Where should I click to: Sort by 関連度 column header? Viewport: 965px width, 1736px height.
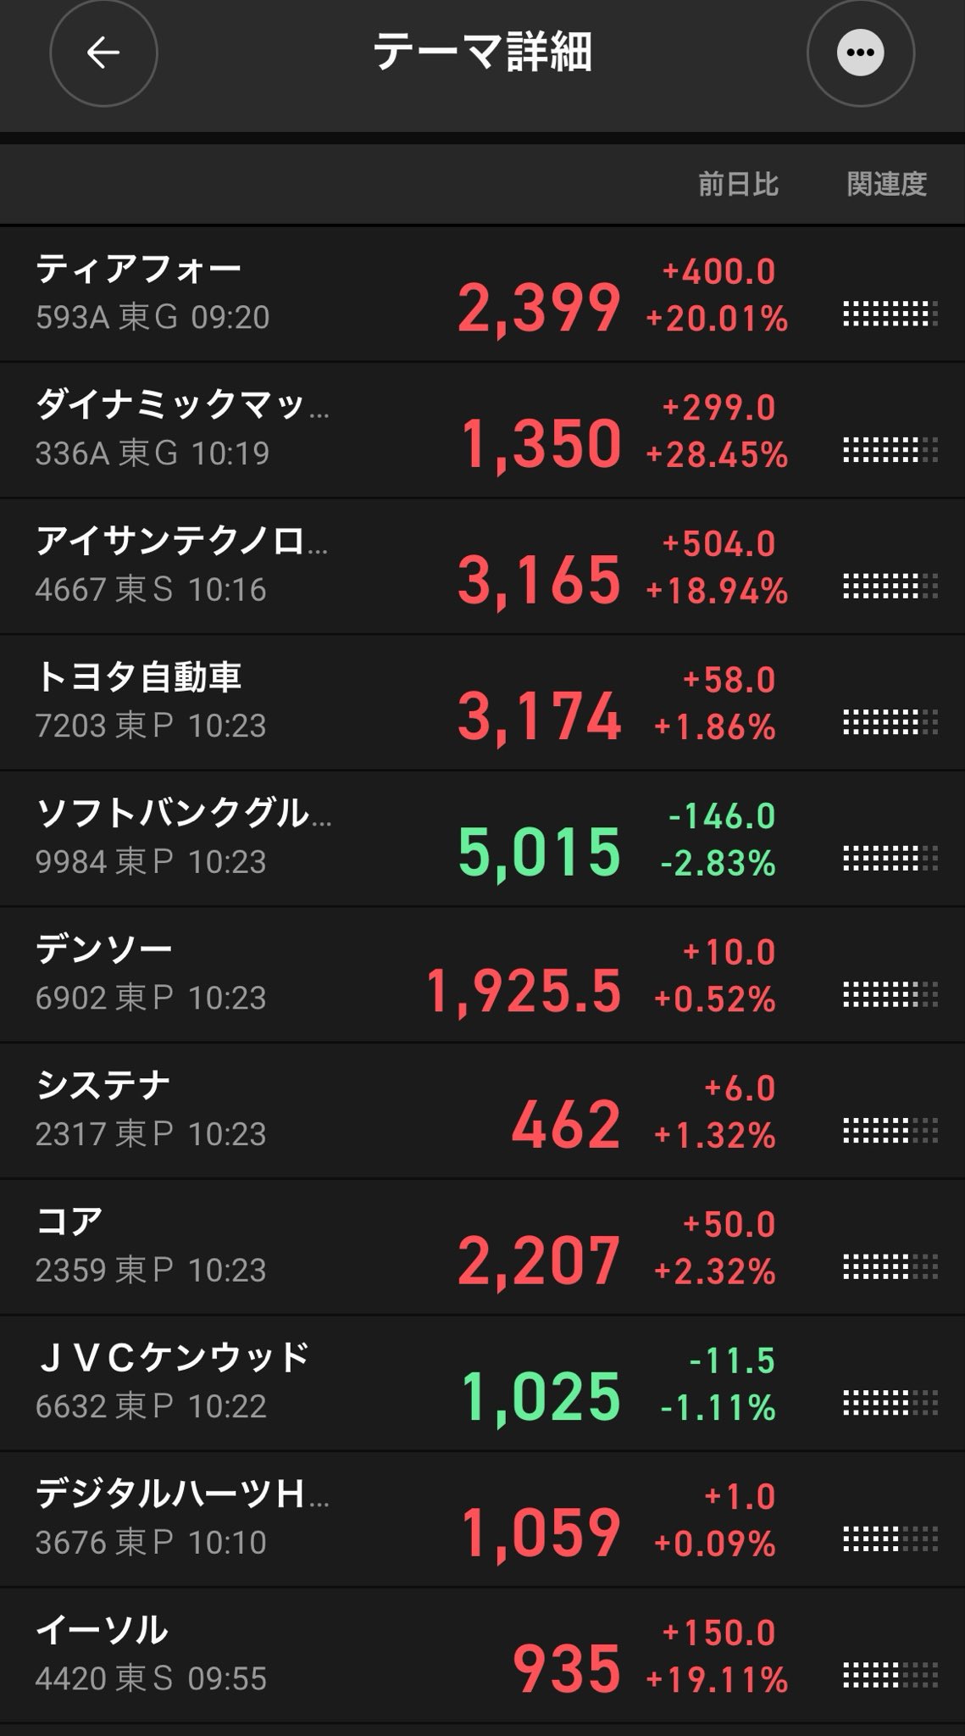[887, 184]
